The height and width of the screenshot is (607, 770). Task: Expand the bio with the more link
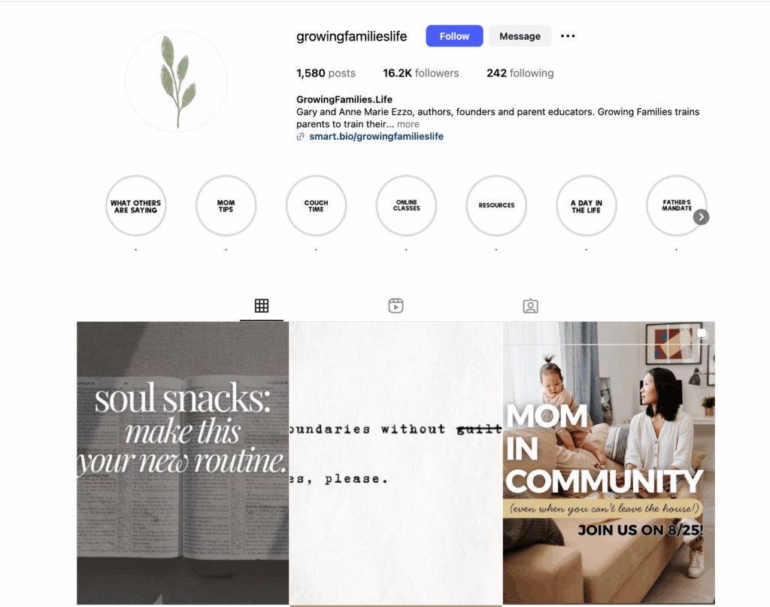coord(408,124)
